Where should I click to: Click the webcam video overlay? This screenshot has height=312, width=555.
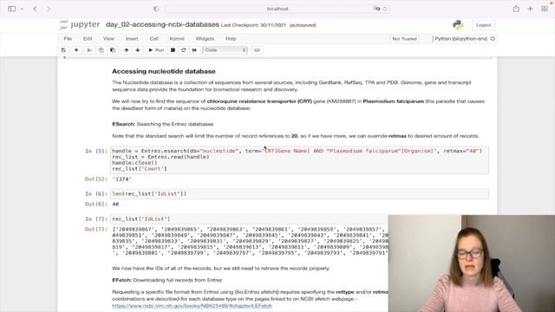point(472,263)
